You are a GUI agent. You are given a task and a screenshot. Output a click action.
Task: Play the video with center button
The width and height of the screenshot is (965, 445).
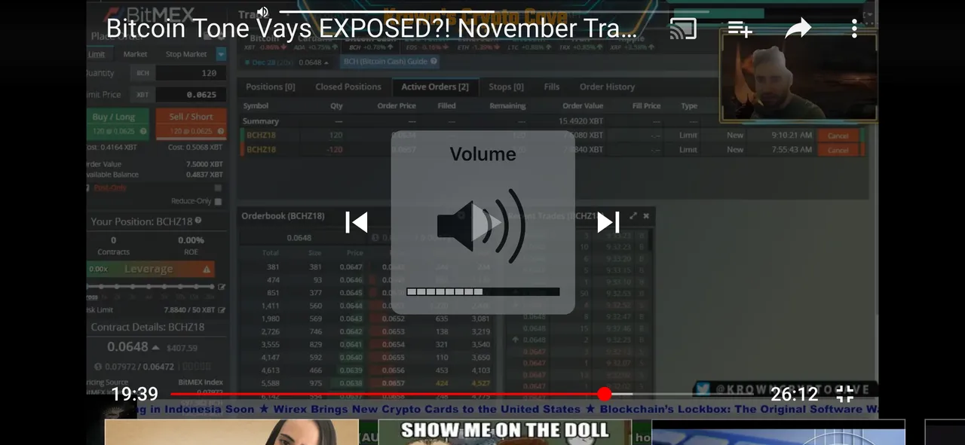(486, 224)
